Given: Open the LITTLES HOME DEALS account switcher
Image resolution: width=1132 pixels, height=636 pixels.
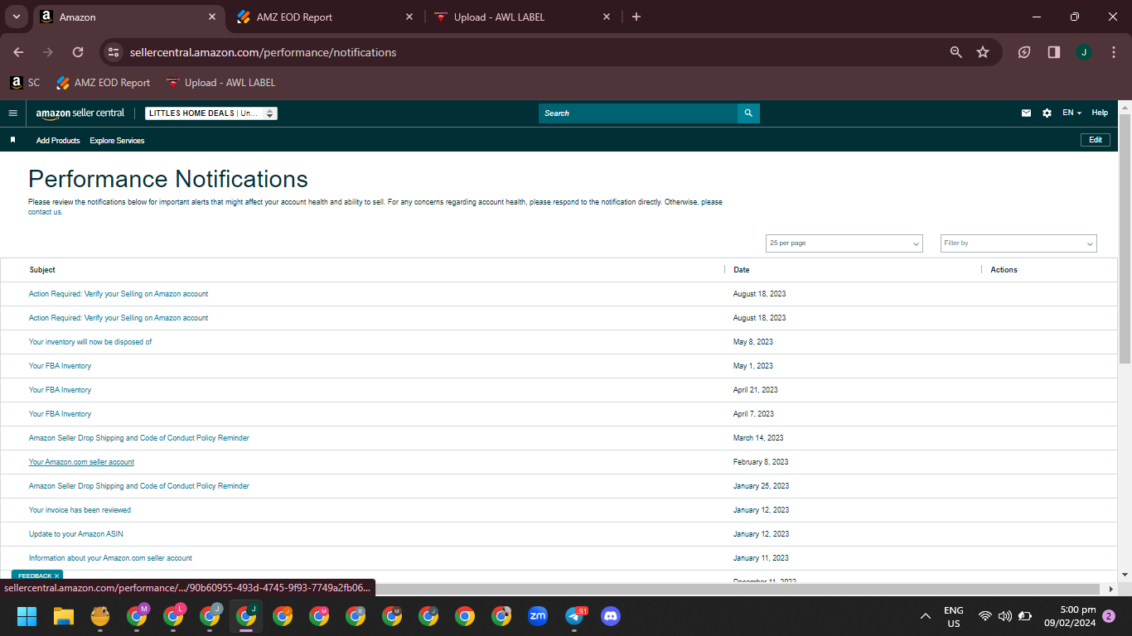Looking at the screenshot, I should [x=211, y=113].
